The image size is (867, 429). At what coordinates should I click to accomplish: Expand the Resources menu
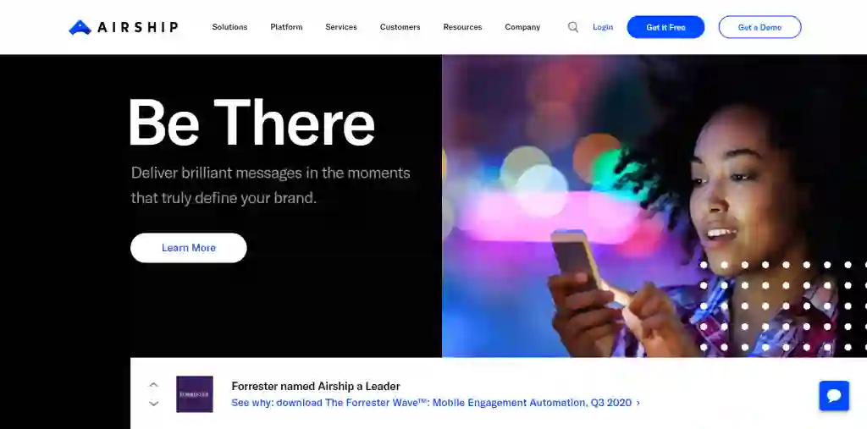pos(462,27)
